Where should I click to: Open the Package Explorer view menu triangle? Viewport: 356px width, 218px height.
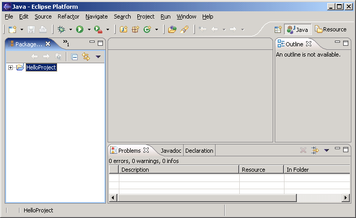(x=98, y=57)
